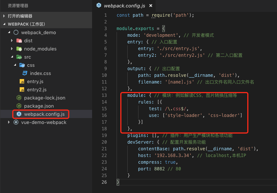277x193 pixels.
Task: Select the webpack_demo workspace folder label
Action: [x=38, y=33]
